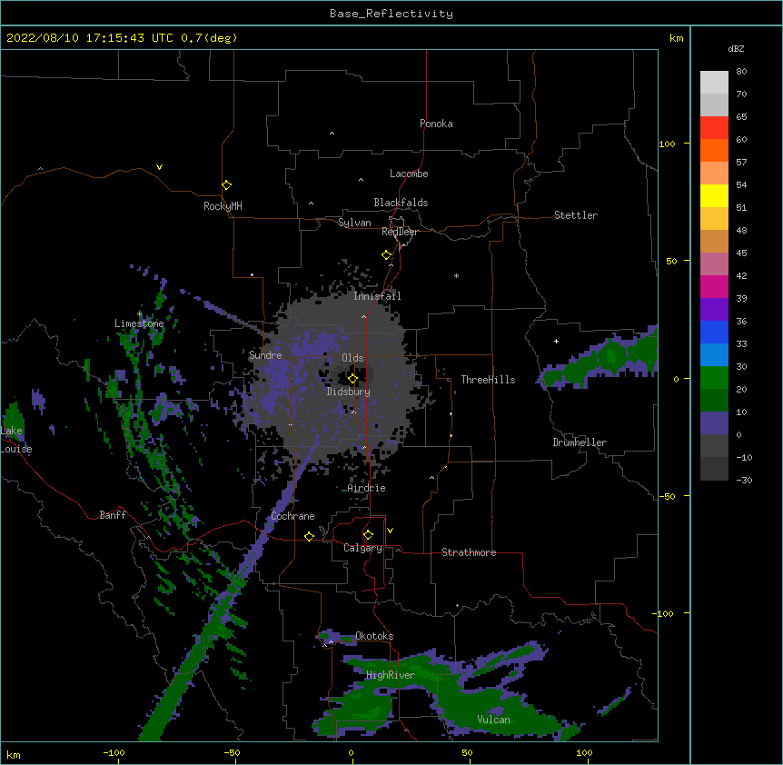
Task: Click the Vulcan label
Action: point(493,720)
